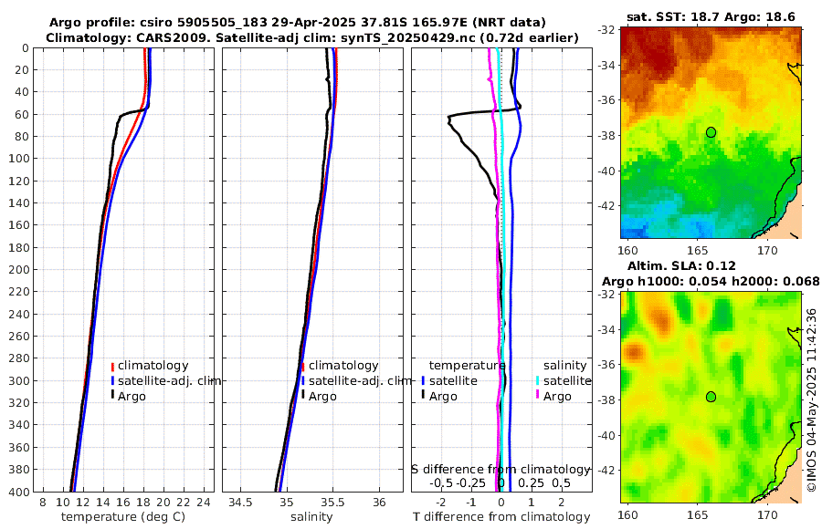Click the S difference from climatology label
Screen dimensions: 822x529
tap(501, 470)
